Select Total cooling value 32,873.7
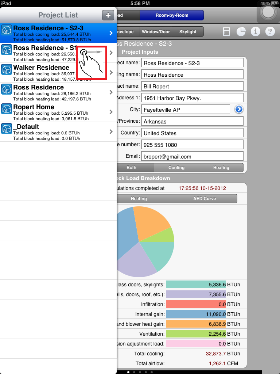The height and width of the screenshot is (374, 280). (216, 354)
